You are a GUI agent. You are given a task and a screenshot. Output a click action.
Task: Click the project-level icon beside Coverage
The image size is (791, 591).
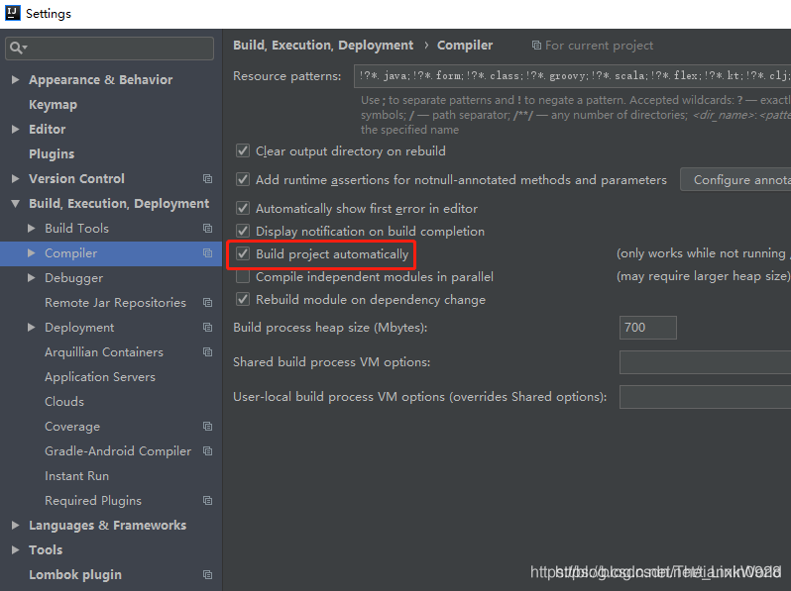207,427
